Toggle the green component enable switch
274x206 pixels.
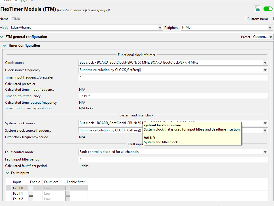pyautogui.click(x=268, y=9)
